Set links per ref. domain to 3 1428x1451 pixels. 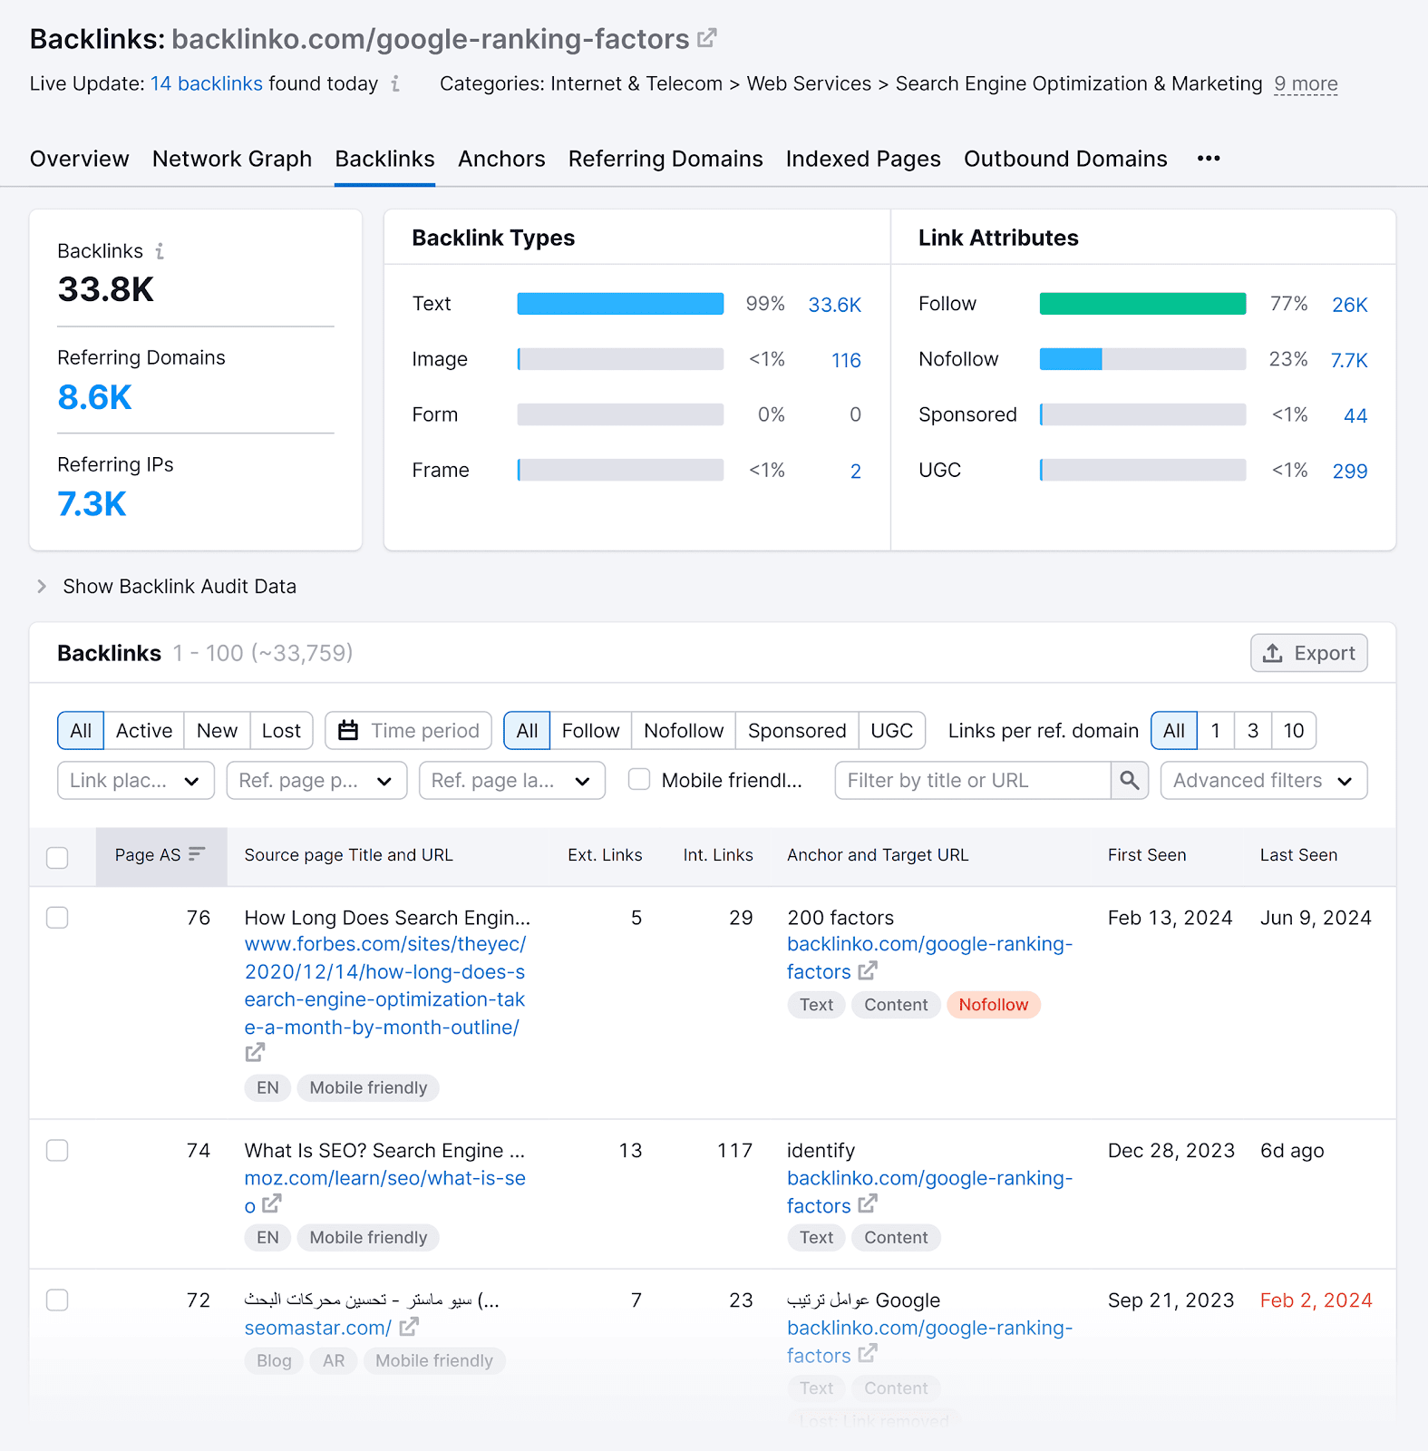(1253, 731)
